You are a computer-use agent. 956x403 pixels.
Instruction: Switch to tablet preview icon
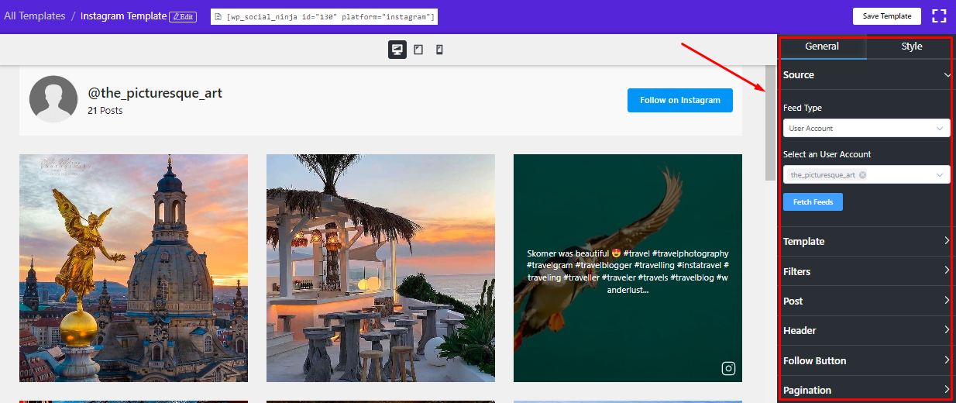418,50
